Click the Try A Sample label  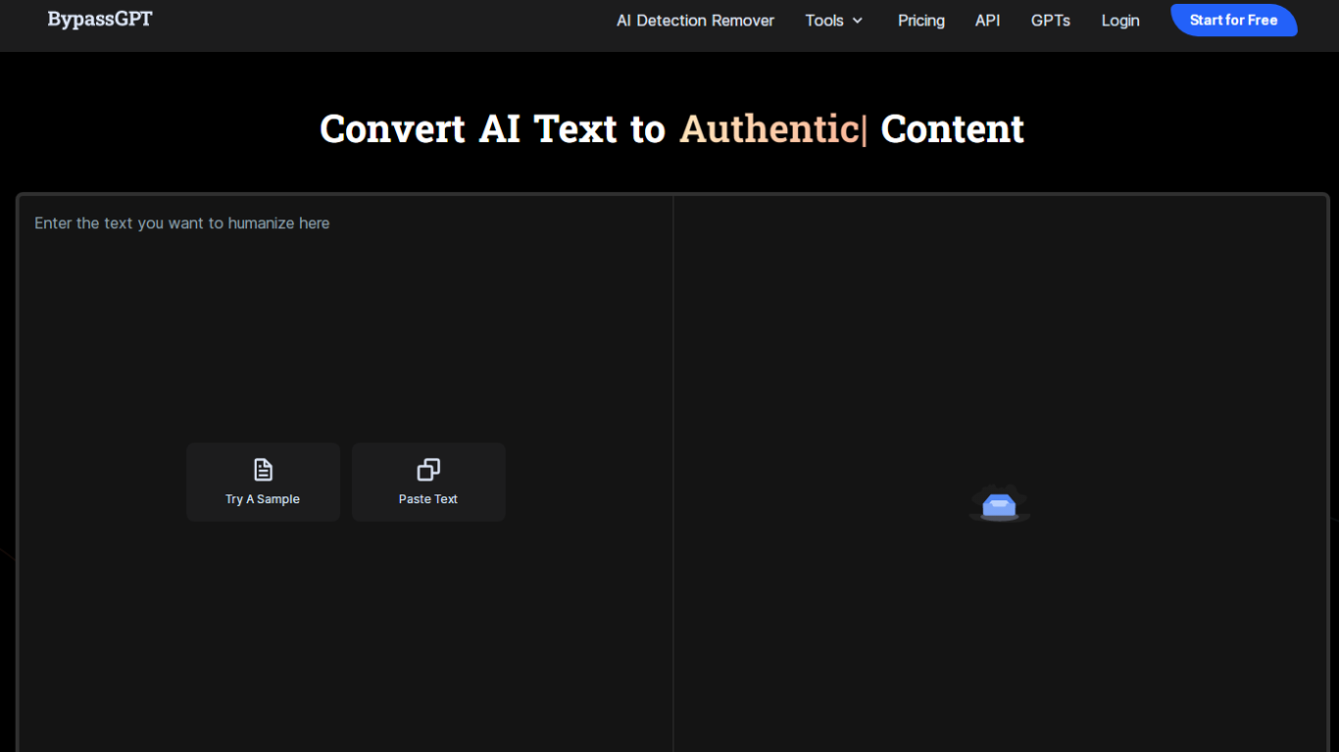[x=263, y=499]
